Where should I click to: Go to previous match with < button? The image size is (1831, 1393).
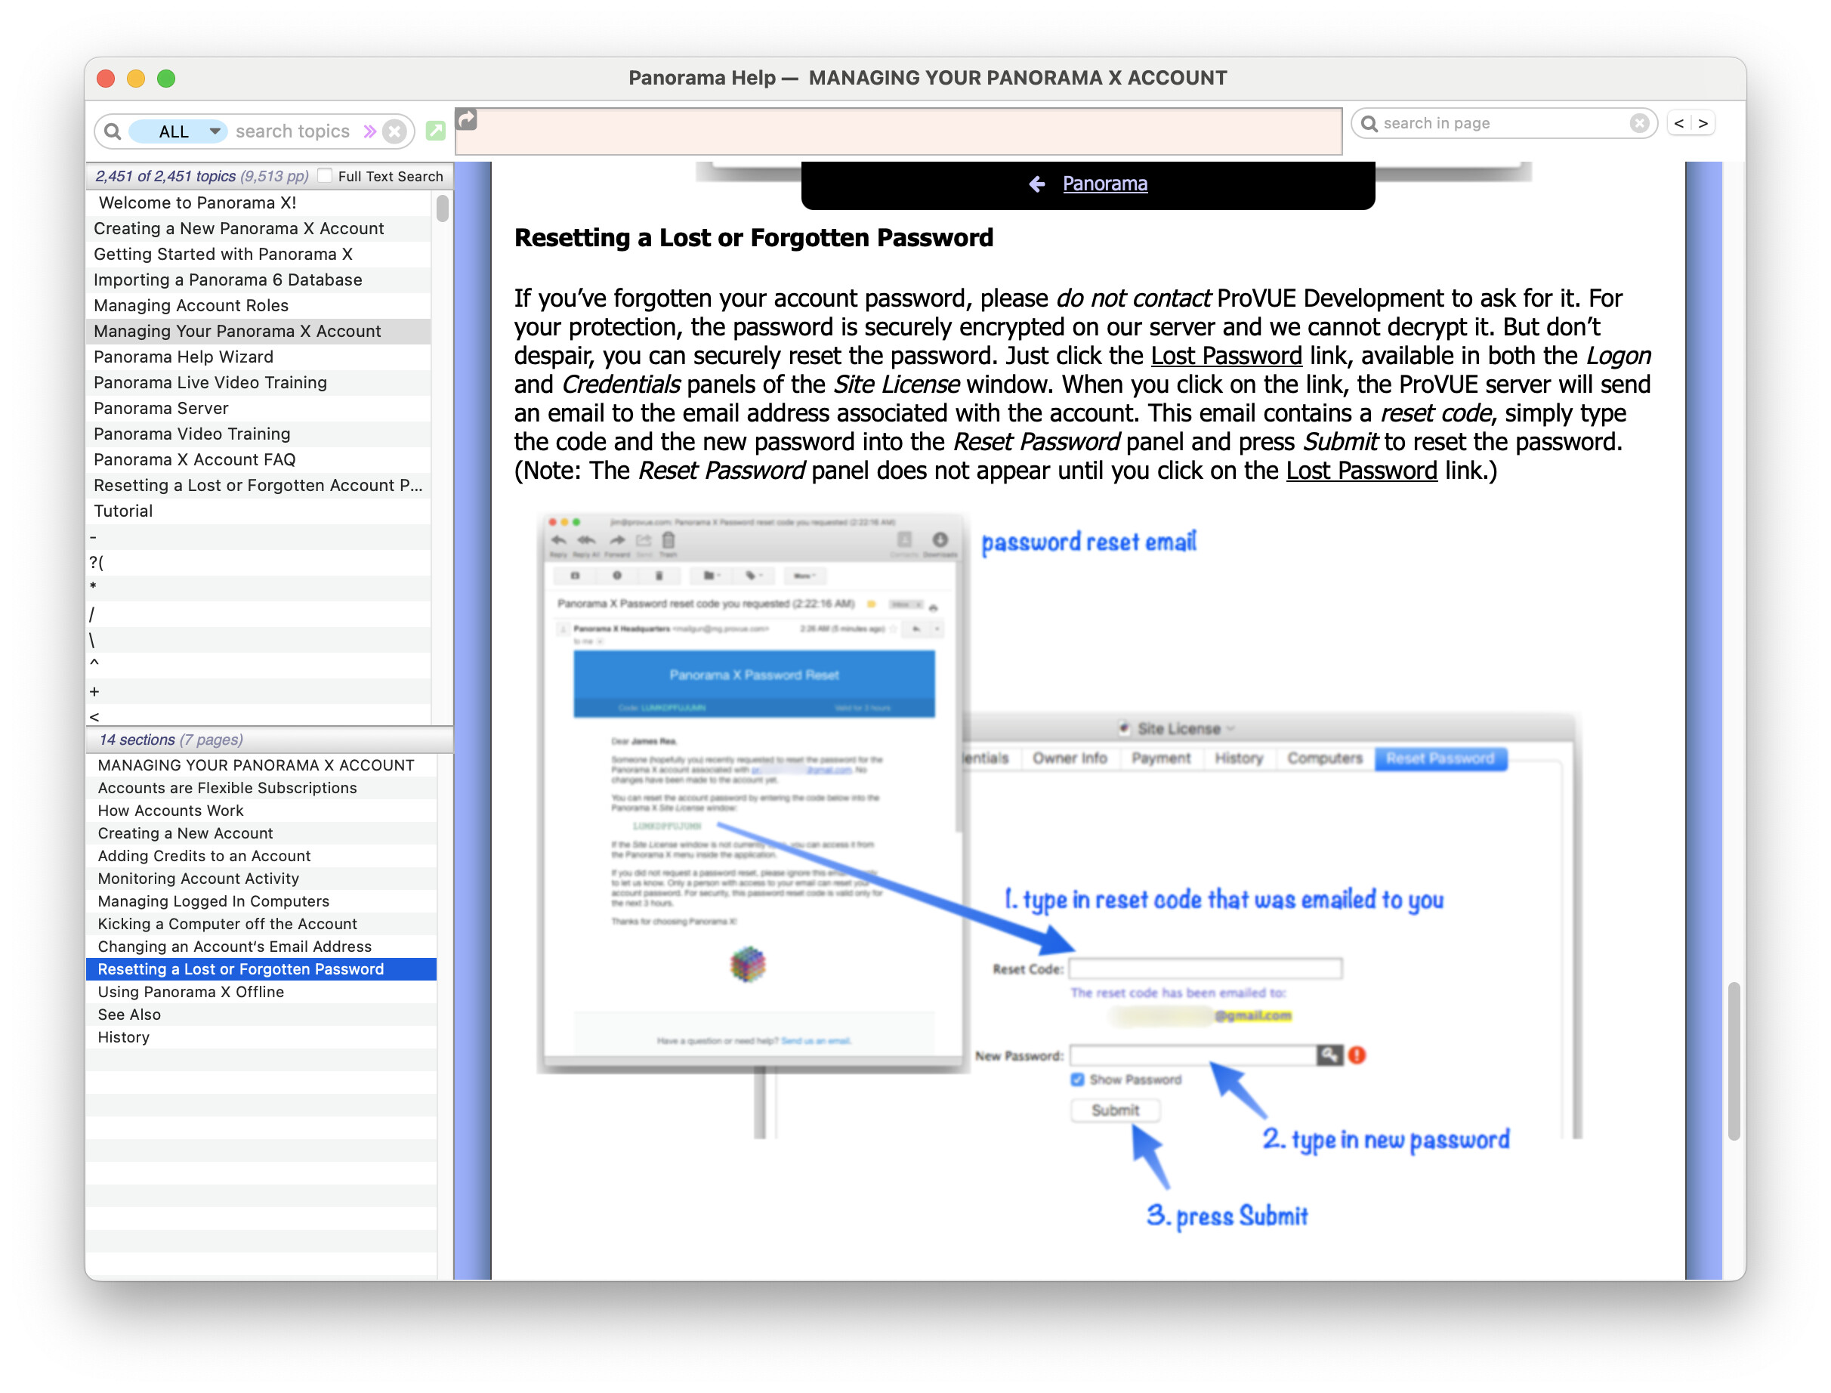(x=1678, y=124)
